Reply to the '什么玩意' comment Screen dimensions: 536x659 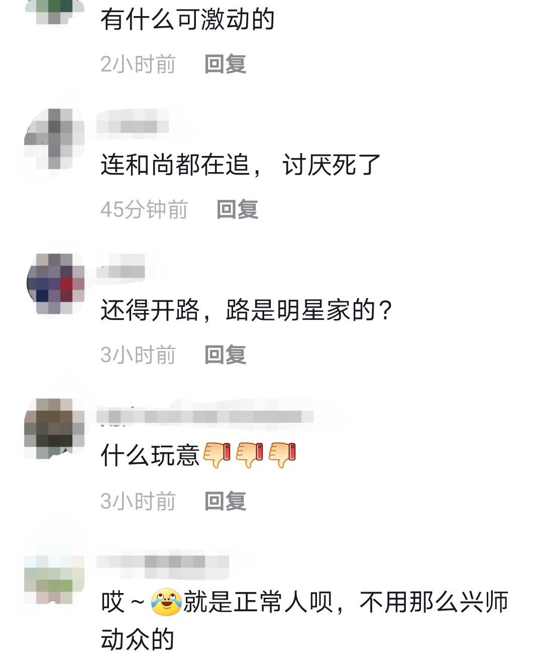(x=225, y=501)
